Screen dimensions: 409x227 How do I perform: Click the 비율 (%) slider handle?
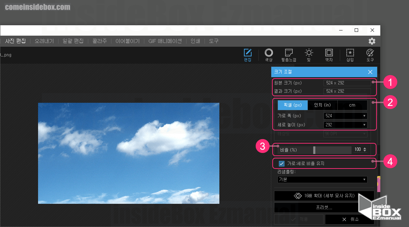314,150
